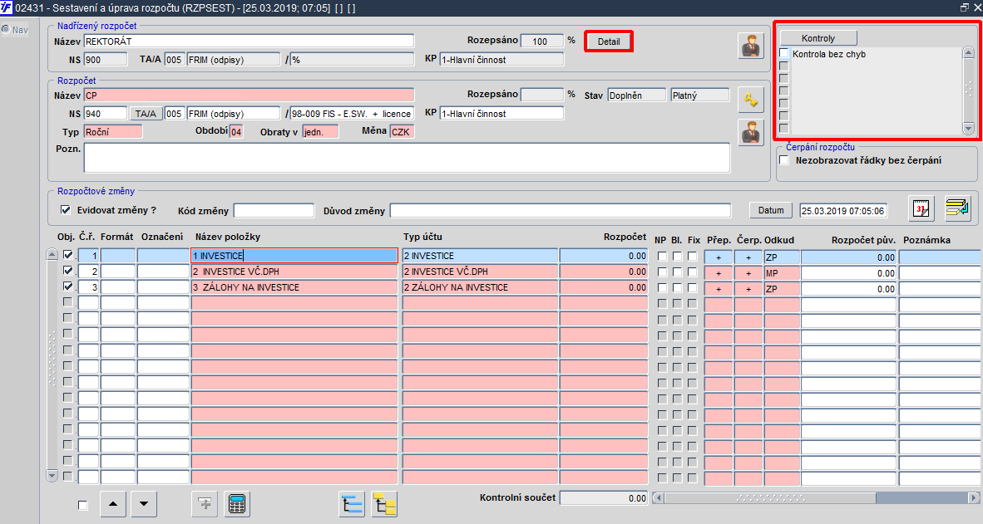Image resolution: width=983 pixels, height=524 pixels.
Task: Open the Nav panel tab
Action: (16, 29)
